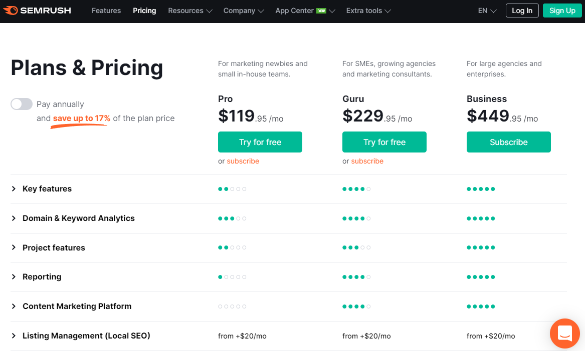
Task: Click subscribe link under Guru plan
Action: click(x=367, y=161)
